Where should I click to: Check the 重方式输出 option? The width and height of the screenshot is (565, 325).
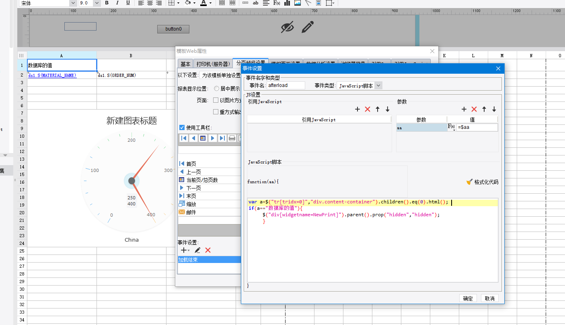click(x=216, y=112)
